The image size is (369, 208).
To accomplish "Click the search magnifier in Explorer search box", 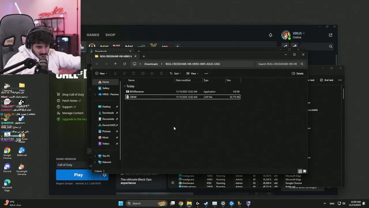I will click(x=302, y=64).
